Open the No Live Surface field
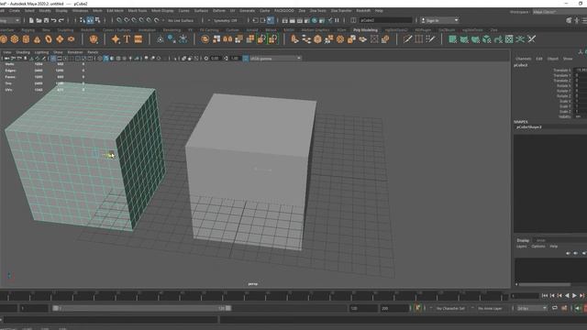 pyautogui.click(x=181, y=20)
